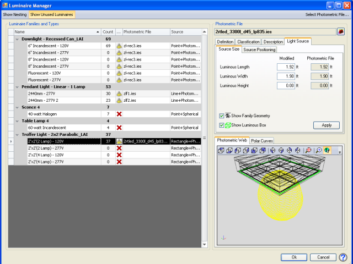
Task: Click the Apply button
Action: pyautogui.click(x=327, y=125)
